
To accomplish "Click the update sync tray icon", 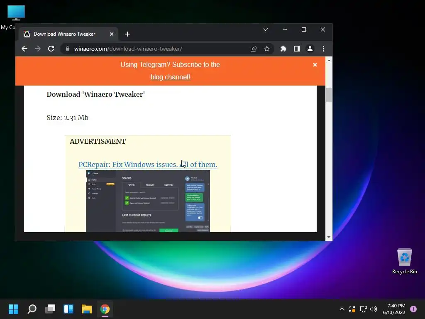I will tap(352, 309).
